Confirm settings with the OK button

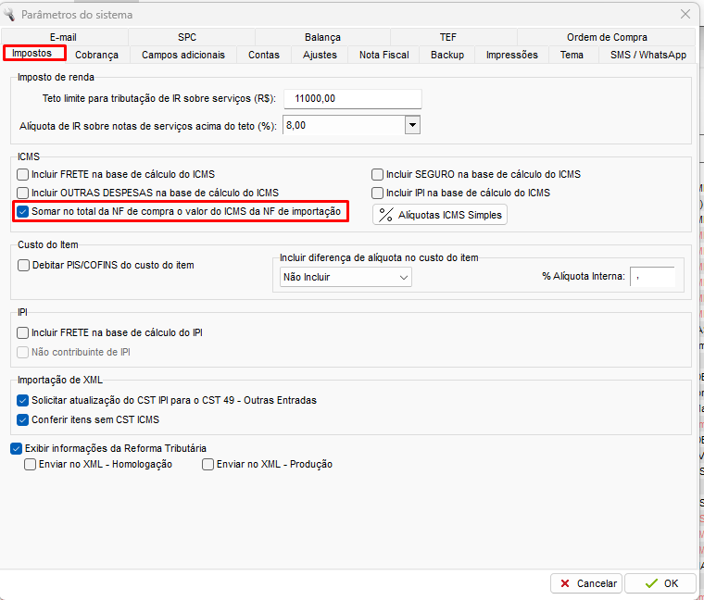point(660,583)
